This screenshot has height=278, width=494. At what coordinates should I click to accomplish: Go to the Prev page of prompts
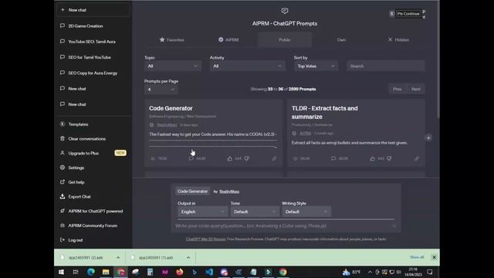tap(397, 90)
